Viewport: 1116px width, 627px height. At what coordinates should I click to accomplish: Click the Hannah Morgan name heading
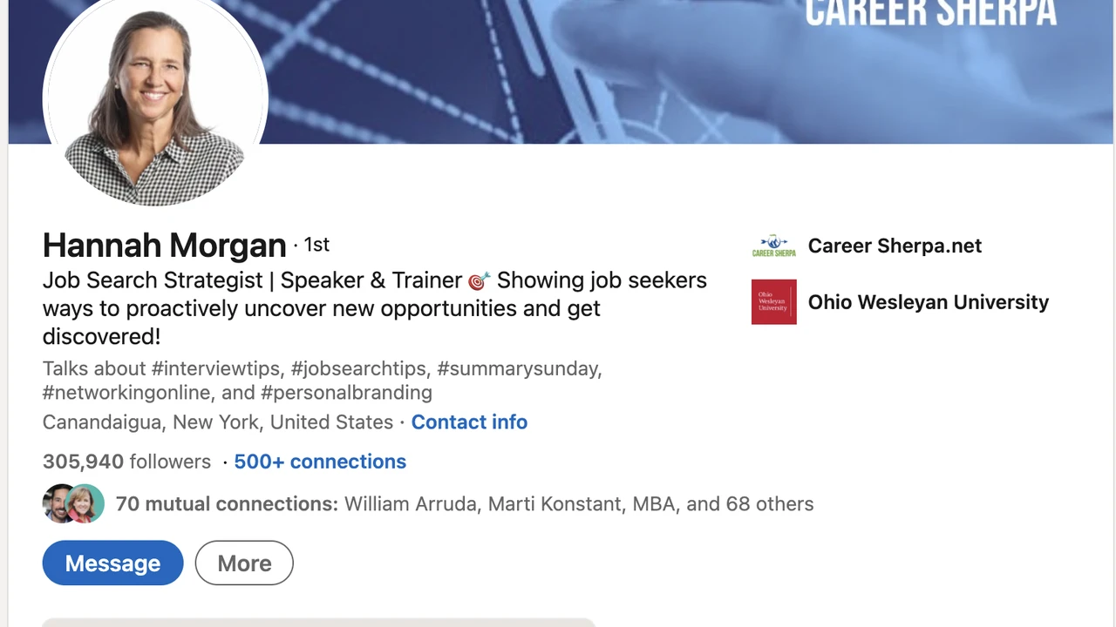(x=164, y=246)
